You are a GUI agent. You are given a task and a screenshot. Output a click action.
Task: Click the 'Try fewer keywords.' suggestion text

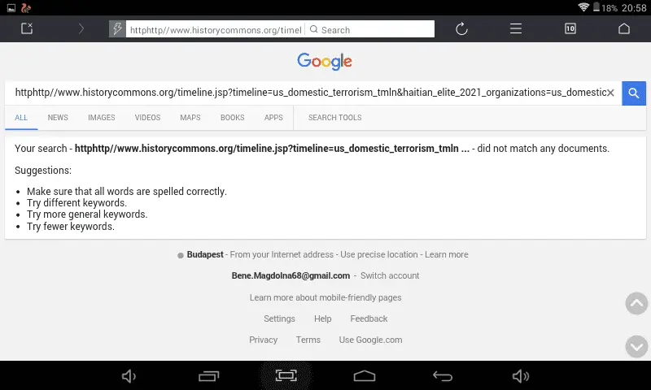click(x=71, y=227)
